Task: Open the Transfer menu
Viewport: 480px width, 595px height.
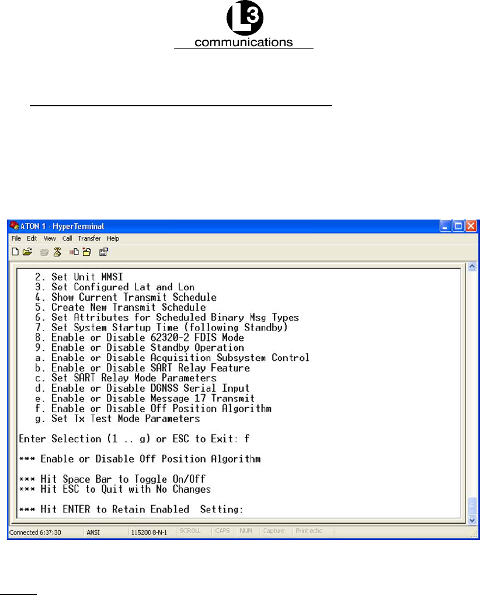Action: point(89,238)
